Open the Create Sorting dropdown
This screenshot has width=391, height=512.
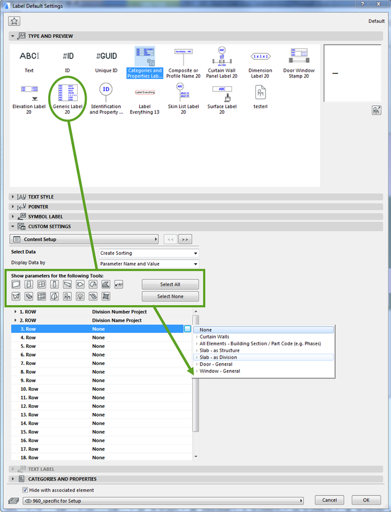[149, 253]
